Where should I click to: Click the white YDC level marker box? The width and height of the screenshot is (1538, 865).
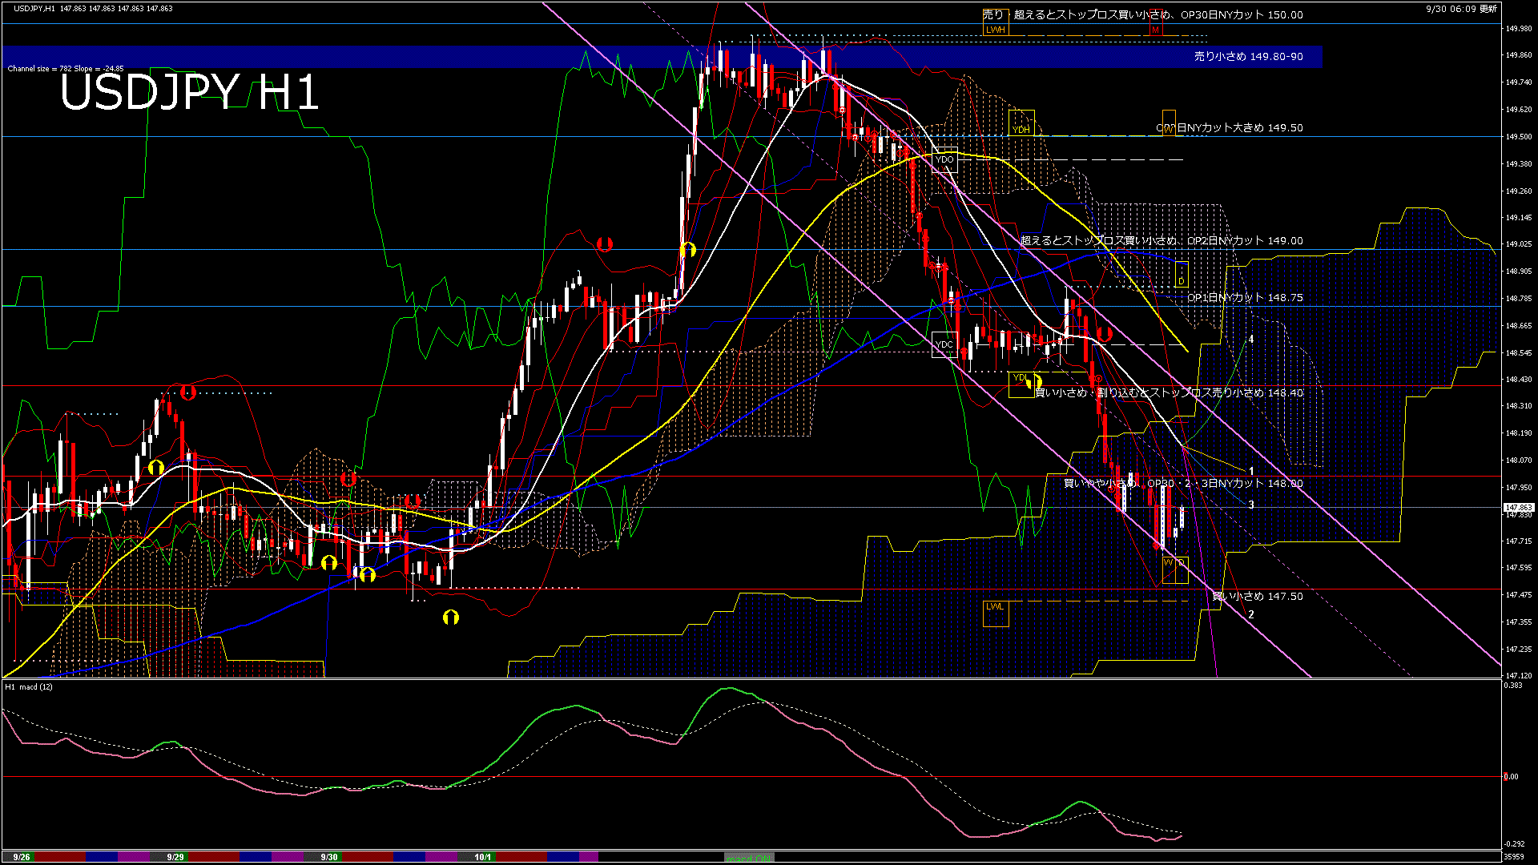944,344
